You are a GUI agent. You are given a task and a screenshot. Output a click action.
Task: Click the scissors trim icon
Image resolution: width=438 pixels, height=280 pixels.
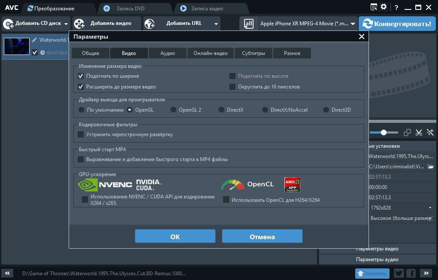(419, 133)
